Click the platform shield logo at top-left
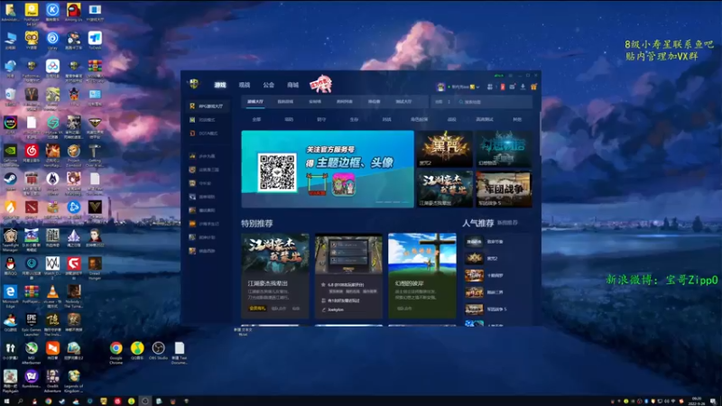The width and height of the screenshot is (722, 406). [x=194, y=84]
